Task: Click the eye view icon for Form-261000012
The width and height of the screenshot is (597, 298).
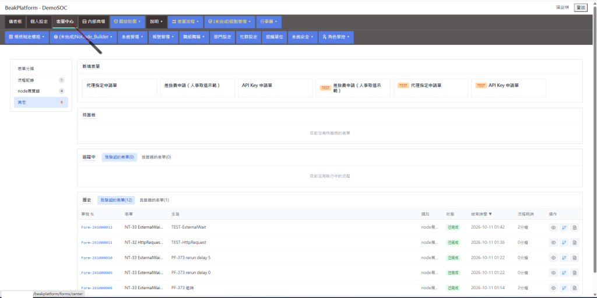Action: tap(553, 227)
